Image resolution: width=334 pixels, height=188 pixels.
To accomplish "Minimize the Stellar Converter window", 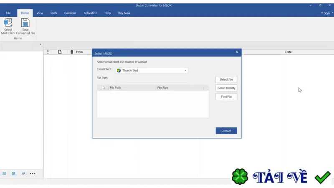I will coord(311,5).
